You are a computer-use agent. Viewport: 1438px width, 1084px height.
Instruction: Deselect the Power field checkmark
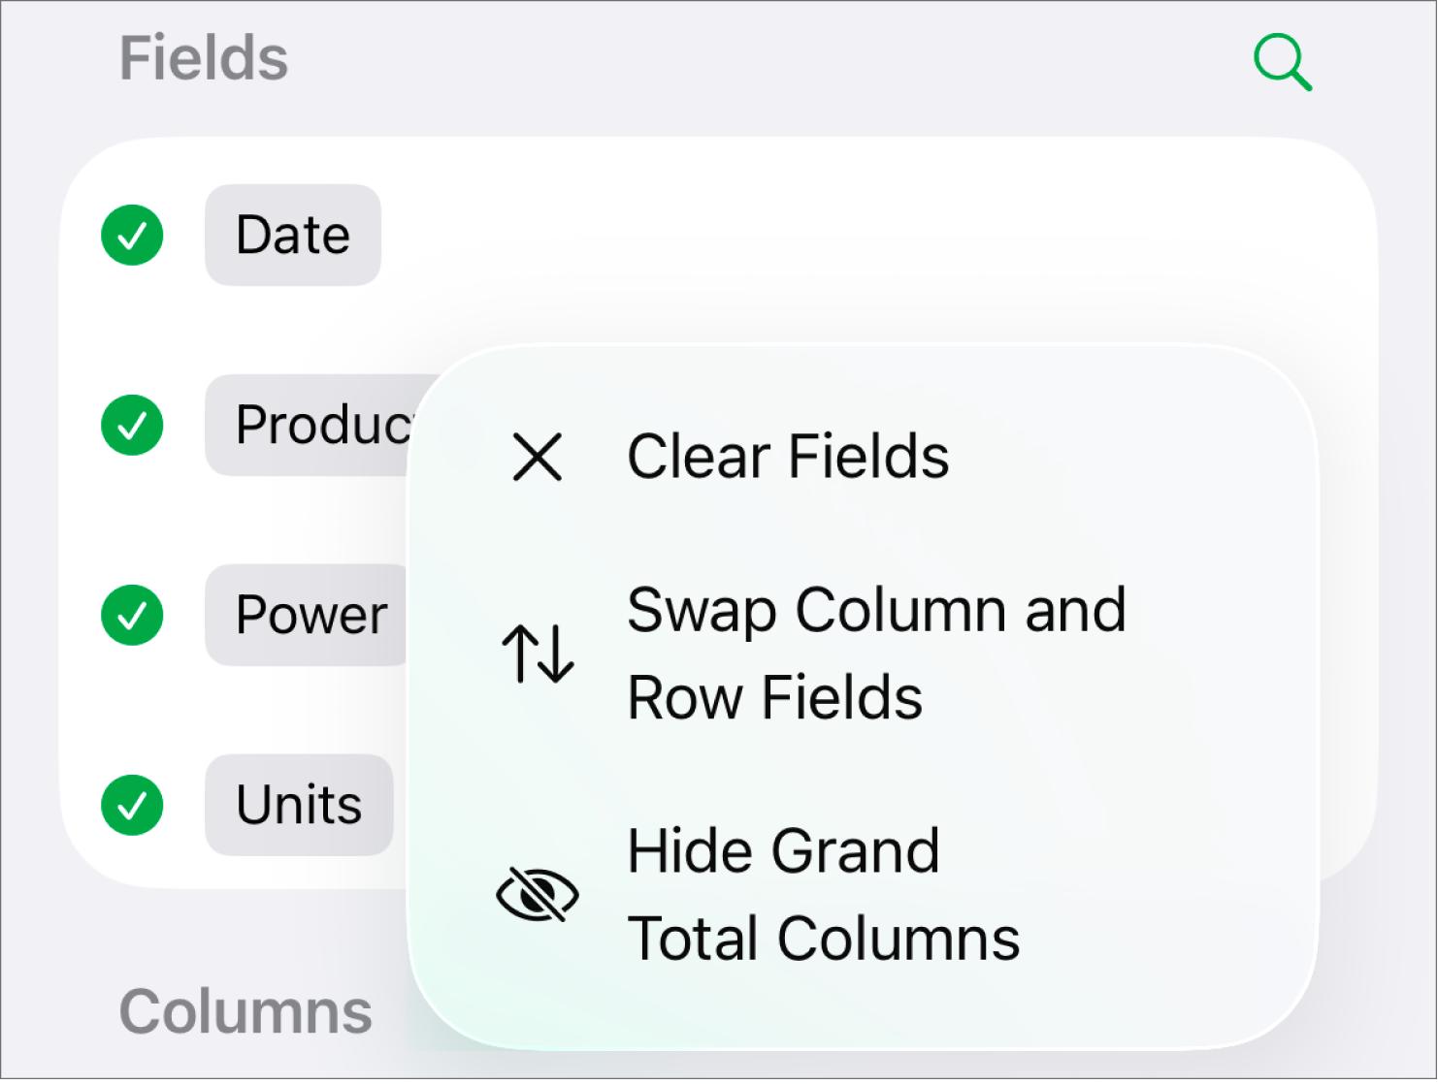click(x=132, y=615)
